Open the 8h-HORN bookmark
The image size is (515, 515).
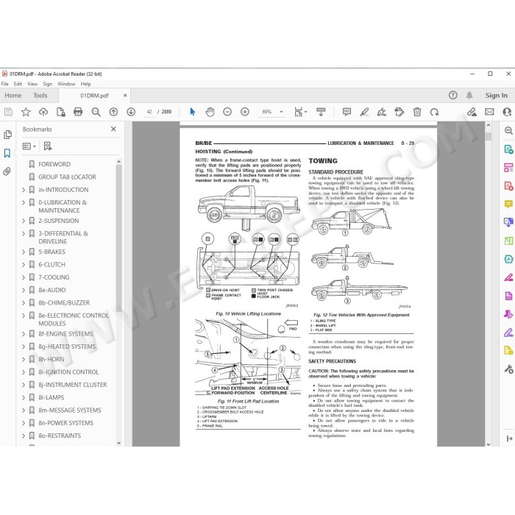point(51,359)
